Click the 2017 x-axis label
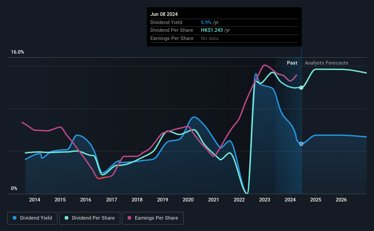 pyautogui.click(x=112, y=200)
